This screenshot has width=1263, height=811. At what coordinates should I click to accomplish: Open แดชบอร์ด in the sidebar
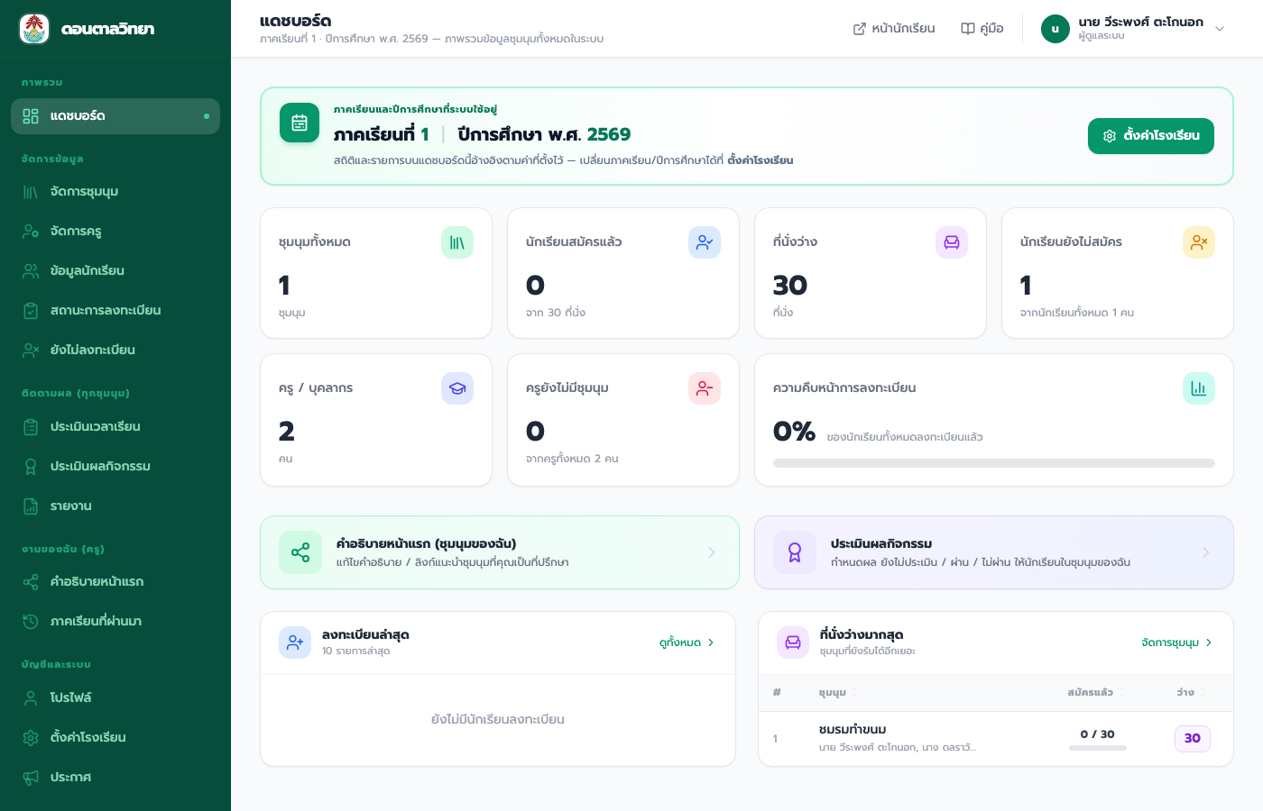click(x=115, y=116)
